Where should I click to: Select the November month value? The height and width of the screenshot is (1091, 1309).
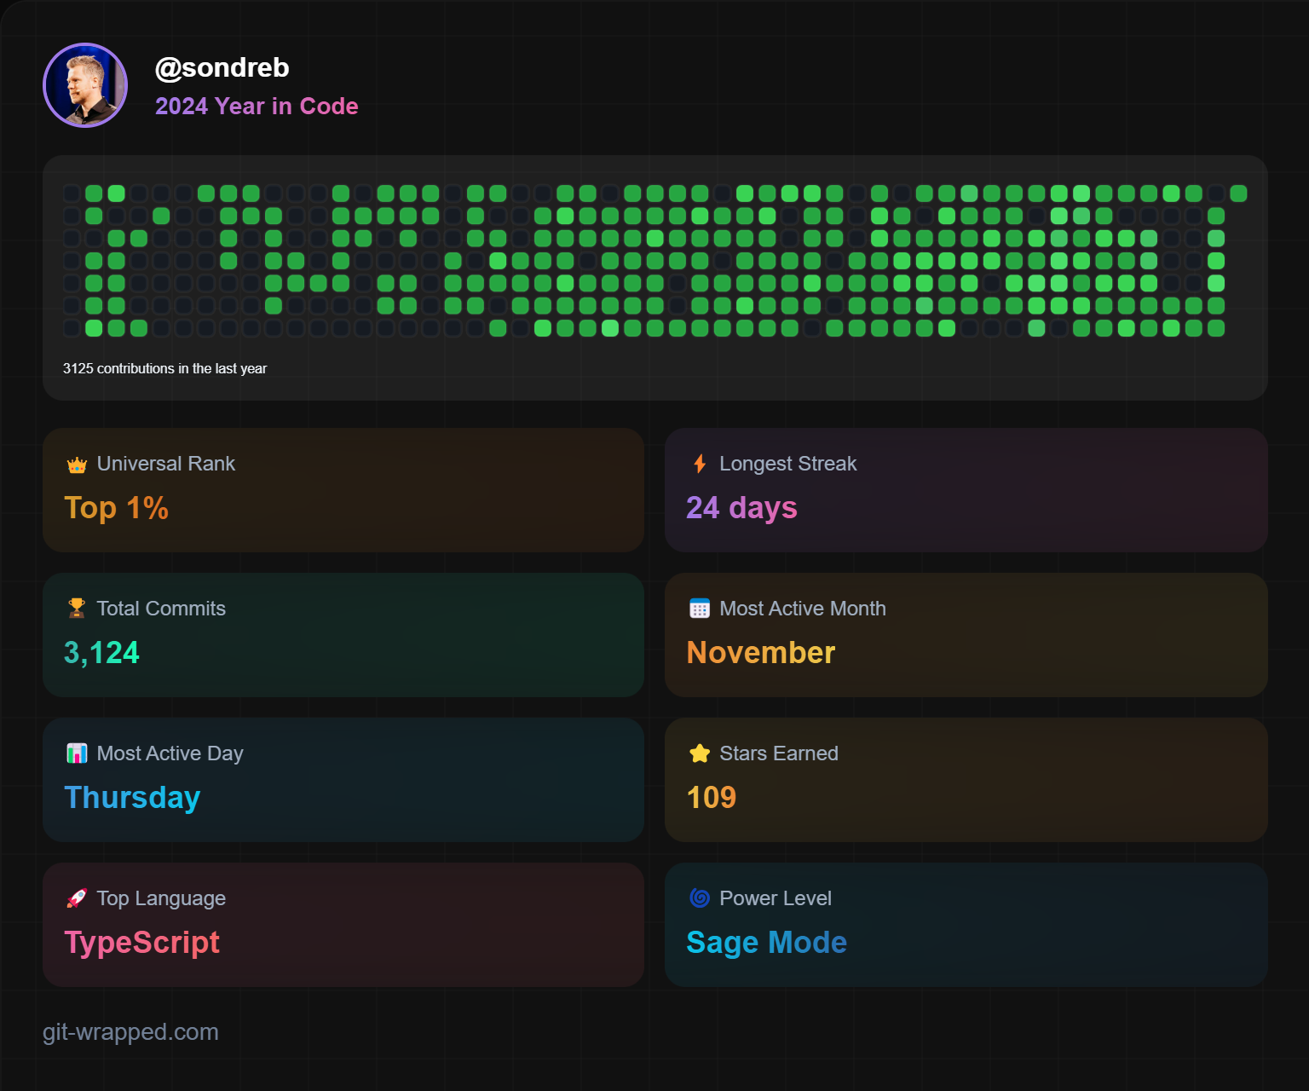[x=761, y=653]
